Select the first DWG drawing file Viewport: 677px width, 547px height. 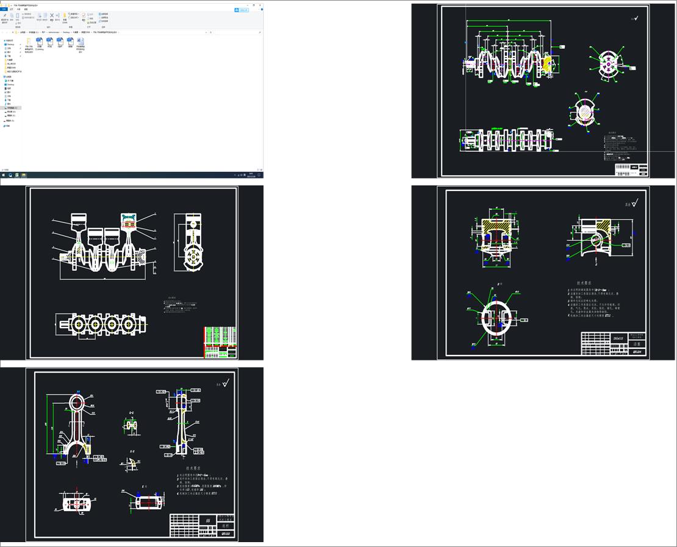click(x=40, y=41)
